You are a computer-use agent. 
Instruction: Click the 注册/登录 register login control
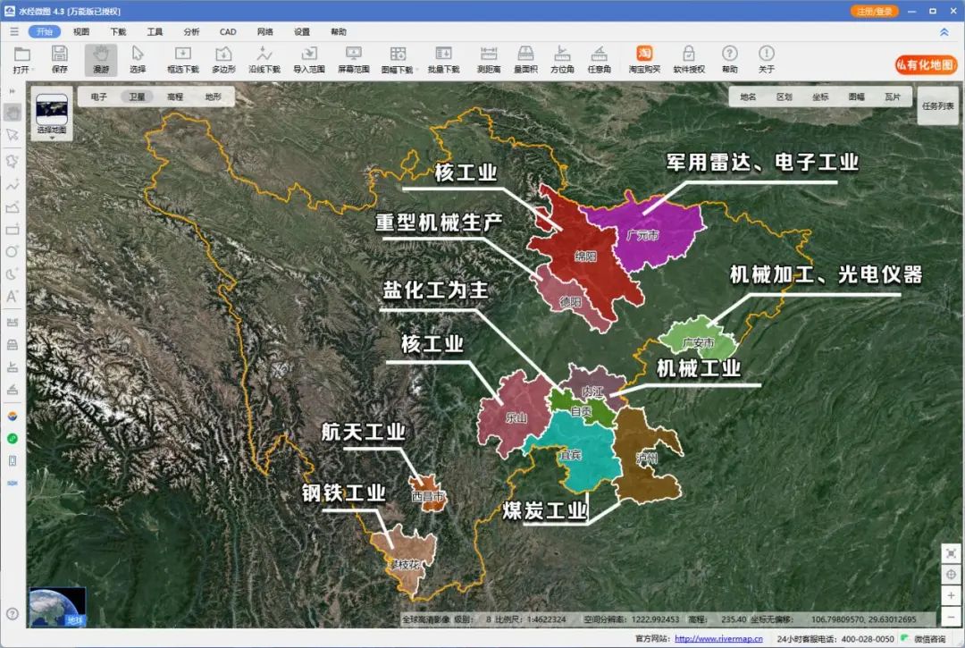pos(873,12)
